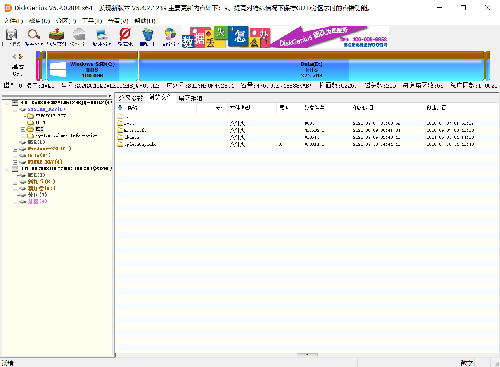Go to next disk with right arrow

point(21,56)
